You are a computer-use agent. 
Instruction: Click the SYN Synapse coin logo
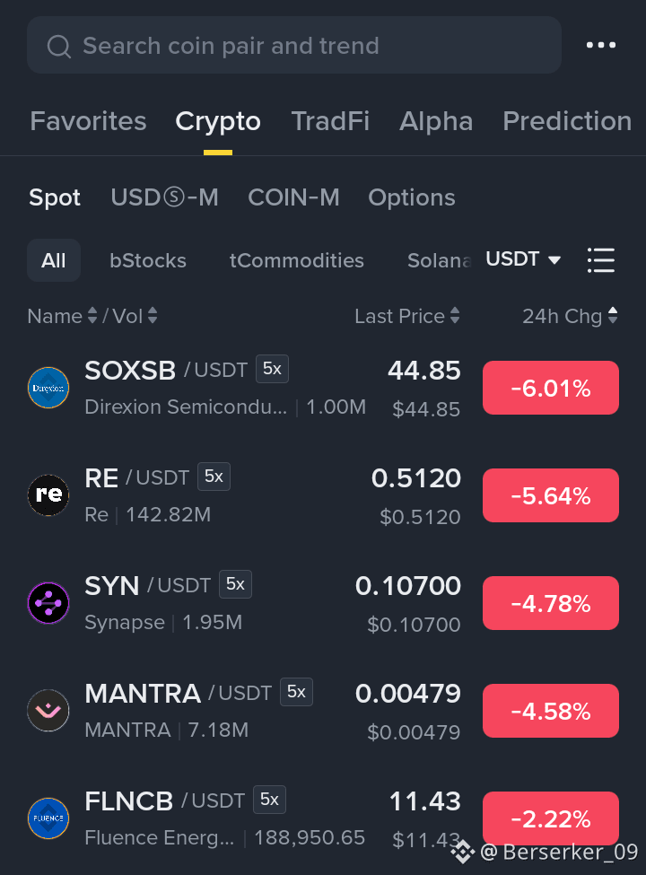(x=48, y=603)
